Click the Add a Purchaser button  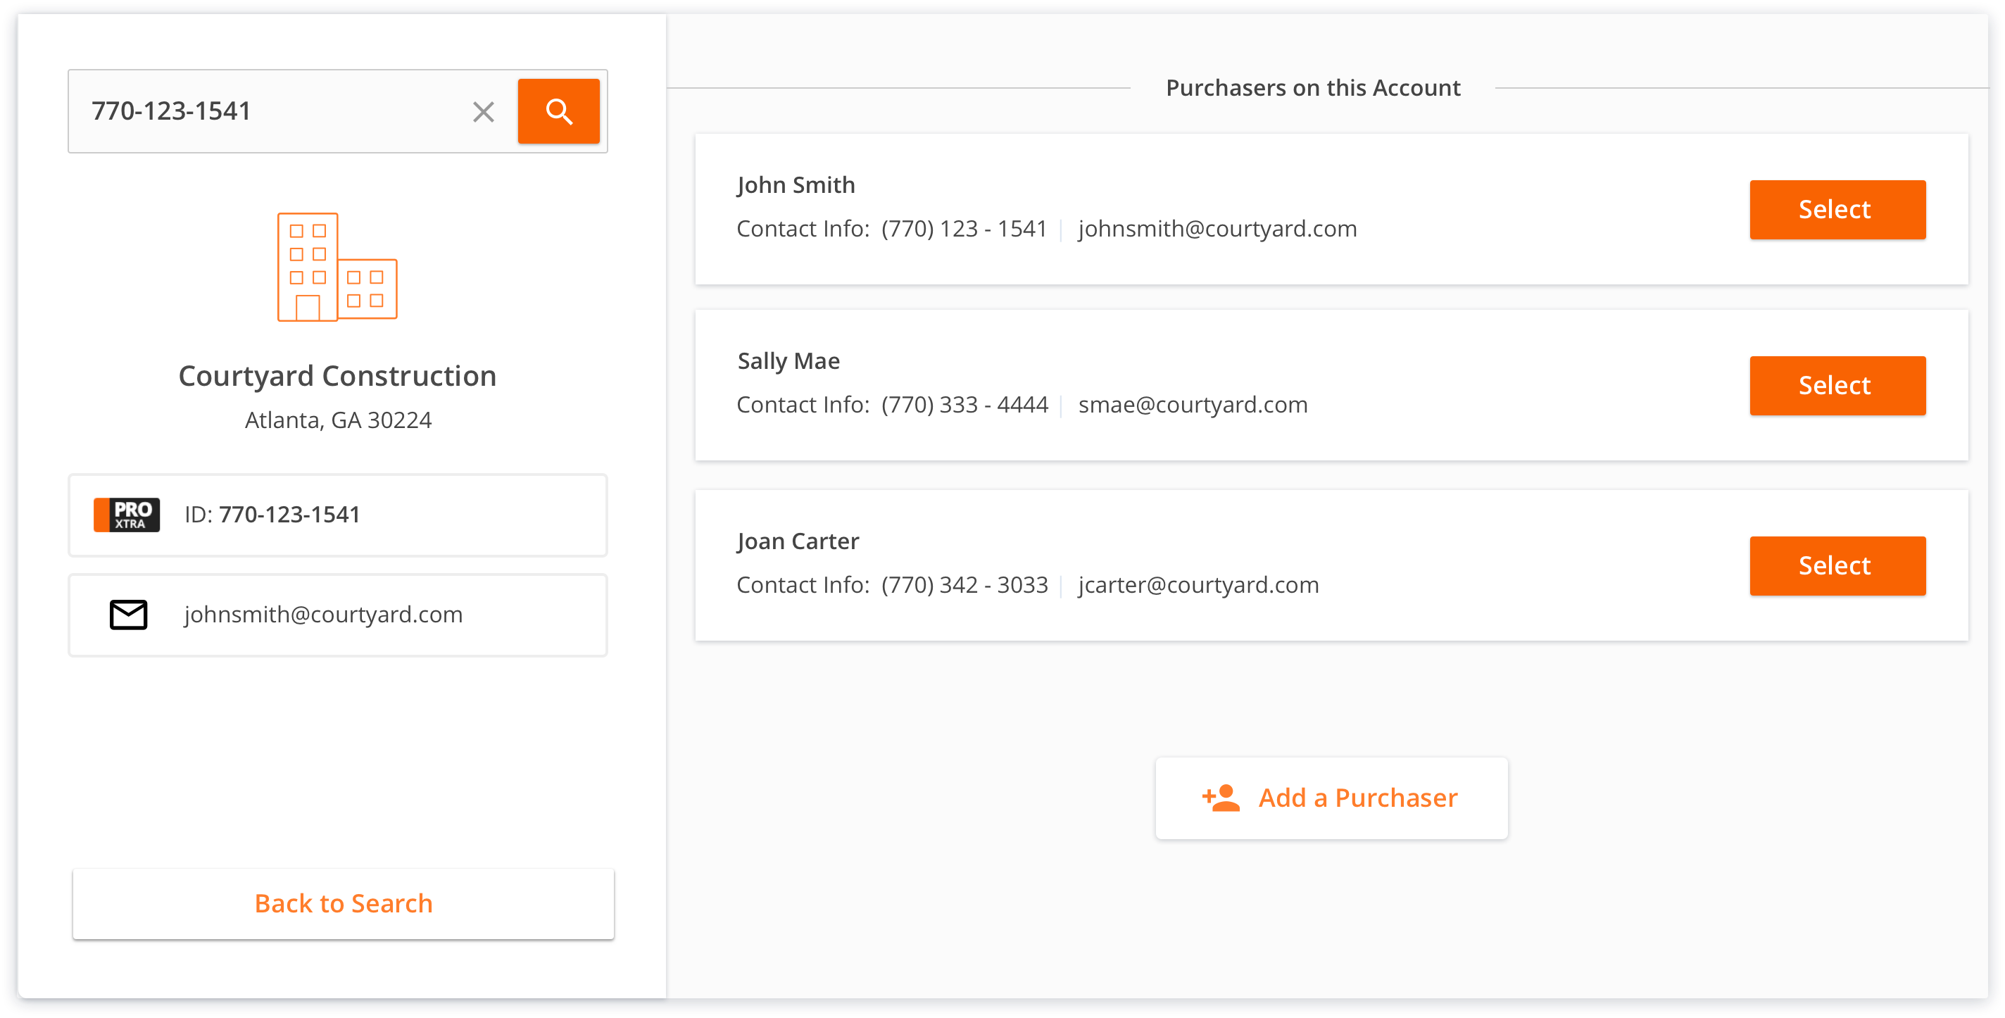coord(1331,798)
